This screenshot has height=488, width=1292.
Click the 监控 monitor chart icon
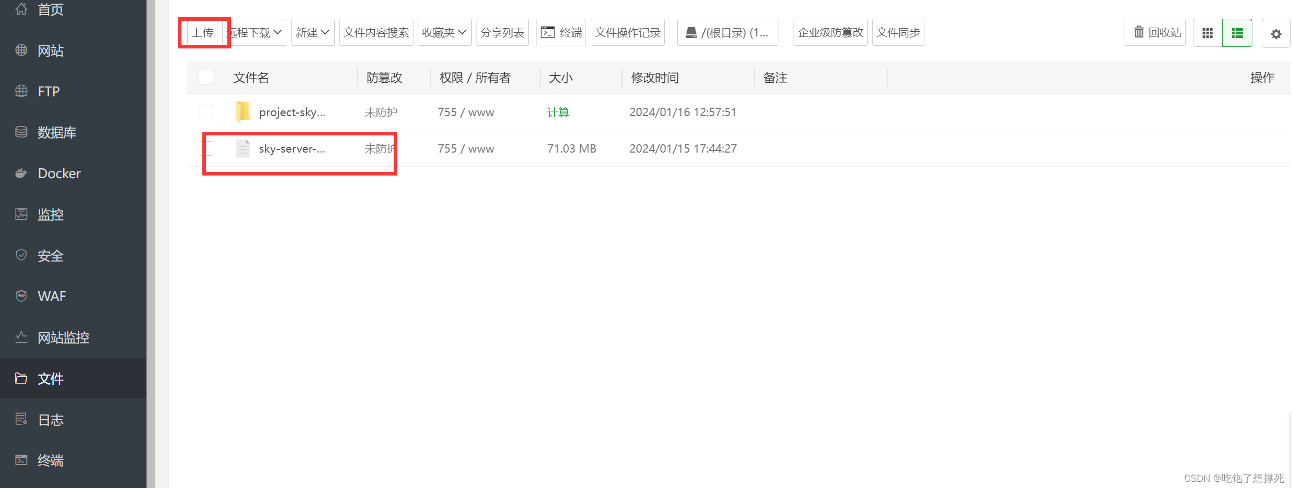[21, 214]
